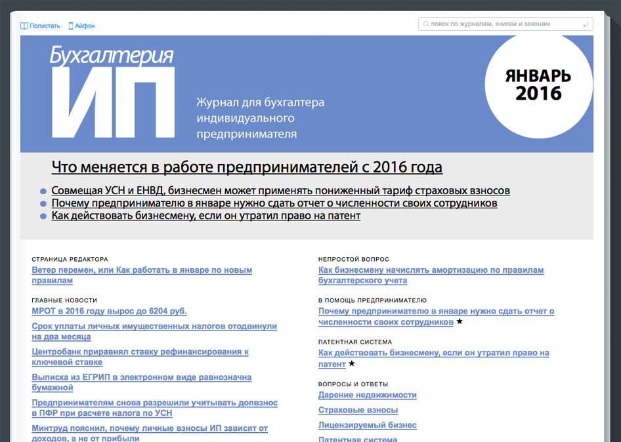Open Срок уплаты личных имущественных налогов article
621x442 pixels.
(154, 332)
